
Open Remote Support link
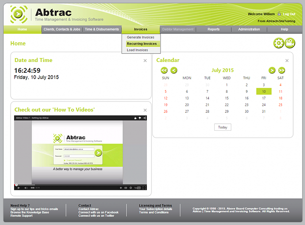[x=21, y=216]
